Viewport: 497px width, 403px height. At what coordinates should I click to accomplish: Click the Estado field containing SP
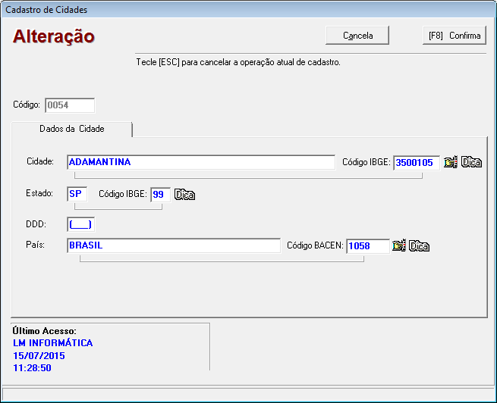click(77, 194)
